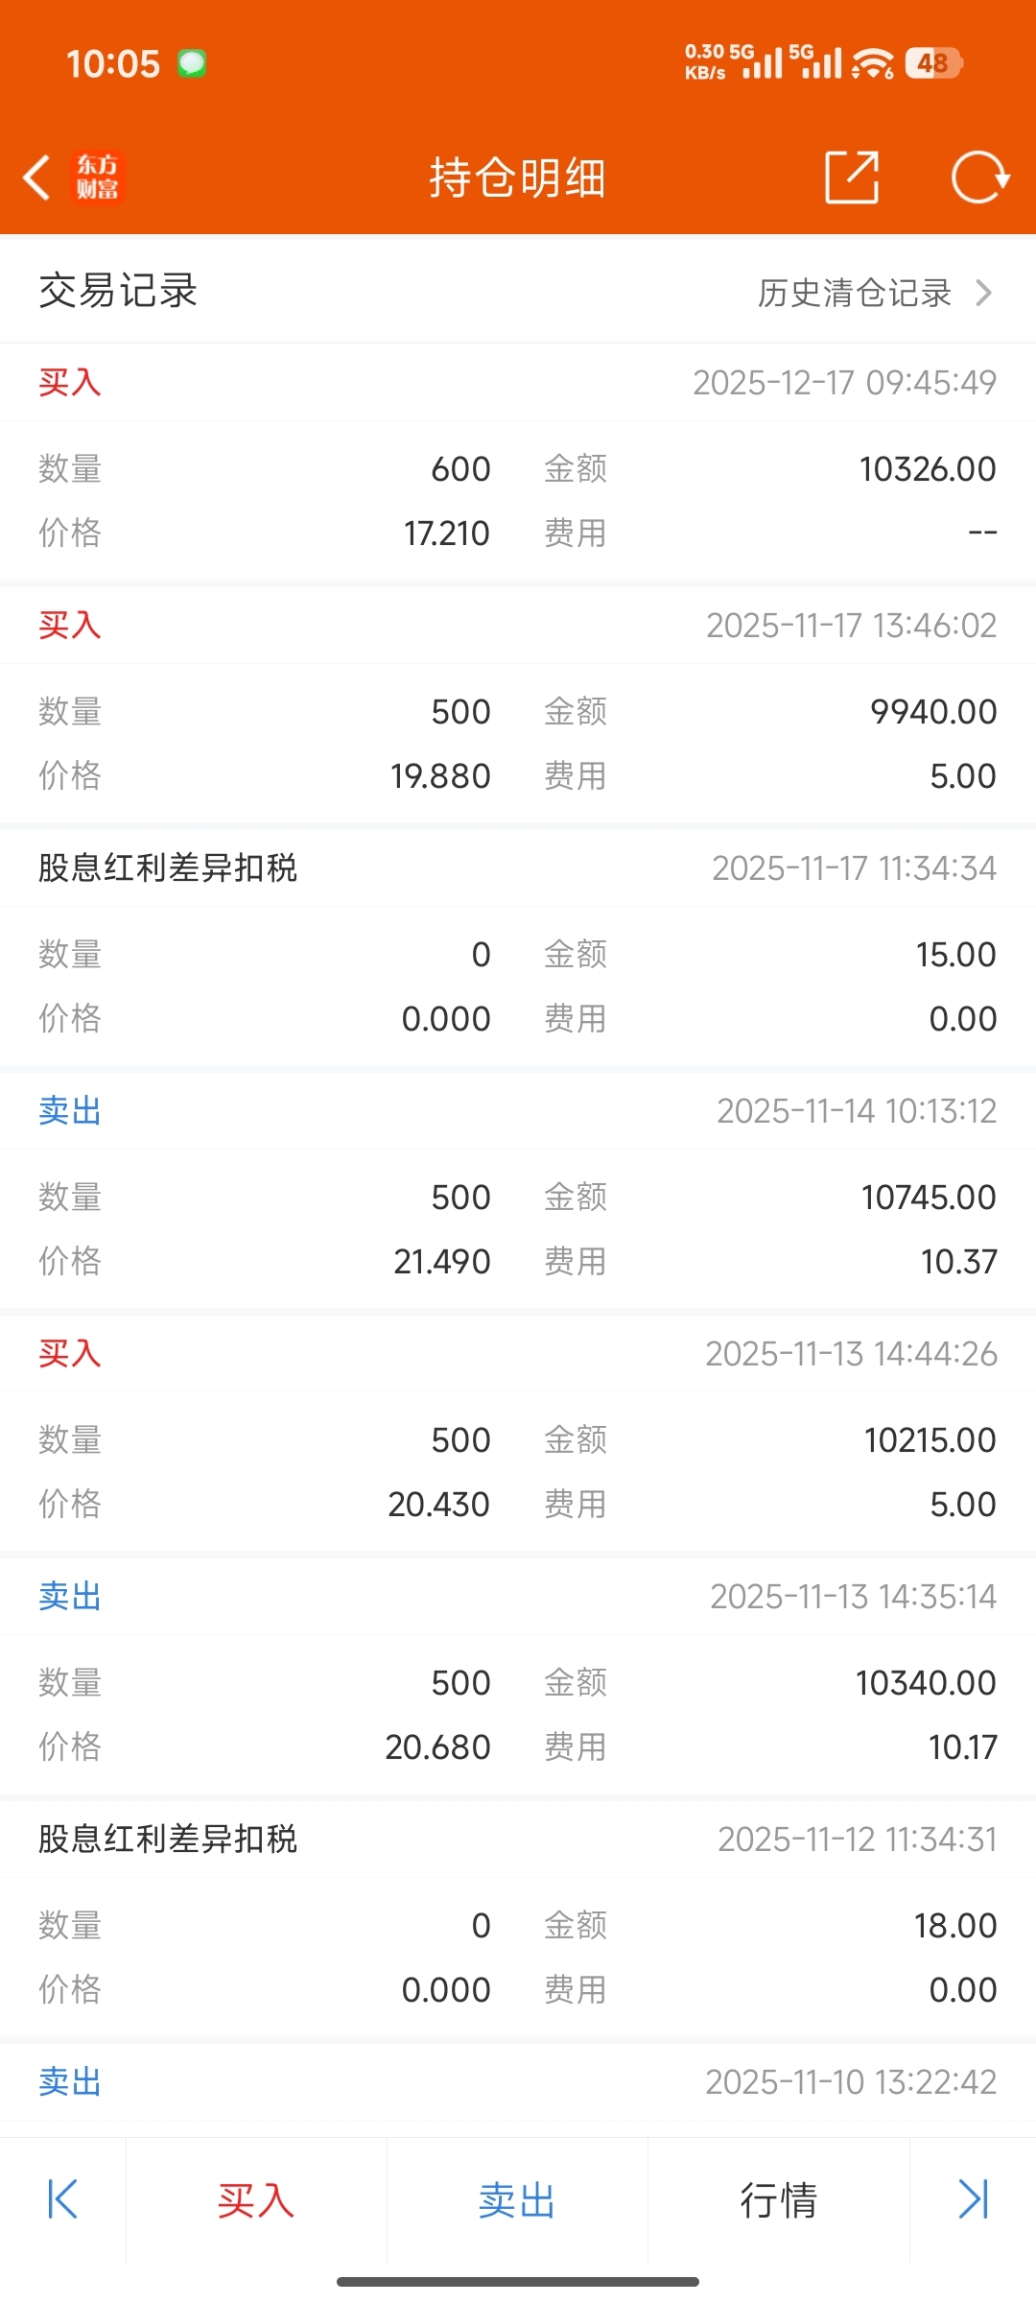1036x2303 pixels.
Task: Jump to next stock arrow icon
Action: [973, 2199]
